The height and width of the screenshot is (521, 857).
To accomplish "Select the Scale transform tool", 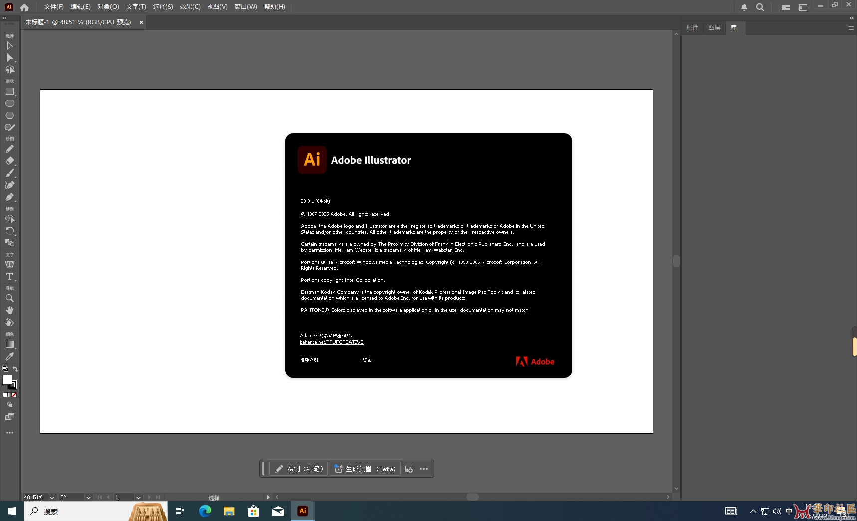I will pyautogui.click(x=10, y=243).
